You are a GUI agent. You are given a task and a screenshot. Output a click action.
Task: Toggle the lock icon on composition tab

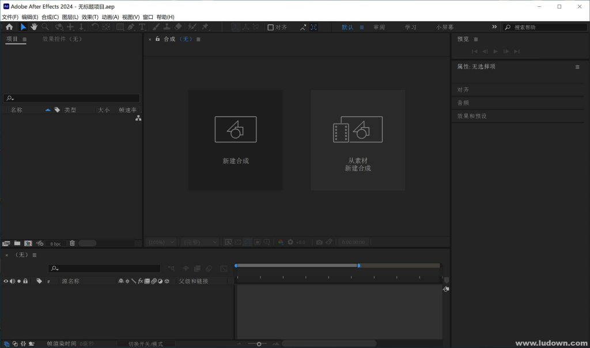coord(158,39)
